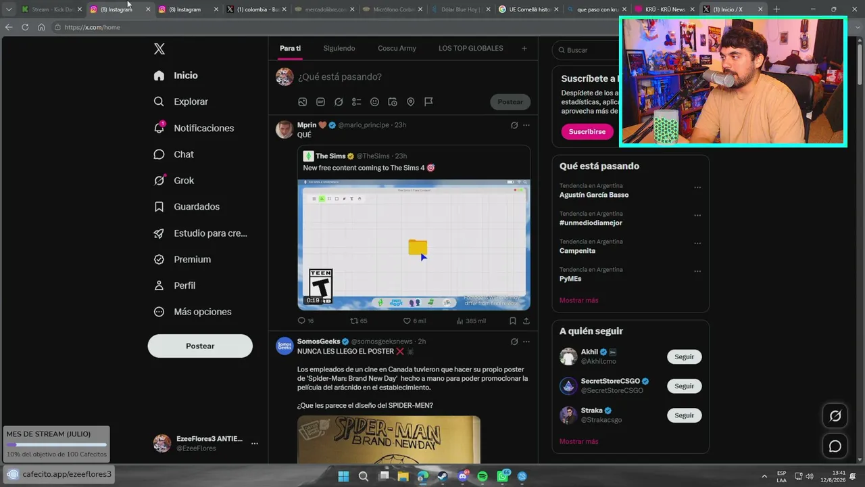Image resolution: width=865 pixels, height=487 pixels.
Task: Click the flag icon in the composer toolbar
Action: (x=428, y=102)
